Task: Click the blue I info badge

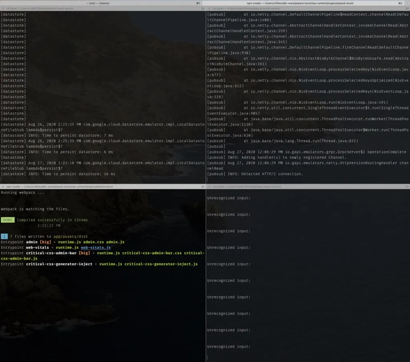Action: click(4, 237)
